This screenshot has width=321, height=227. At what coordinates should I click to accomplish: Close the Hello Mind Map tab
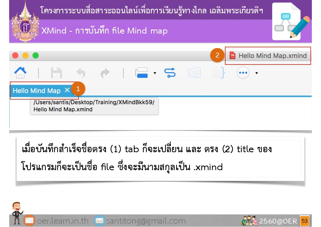click(x=67, y=90)
